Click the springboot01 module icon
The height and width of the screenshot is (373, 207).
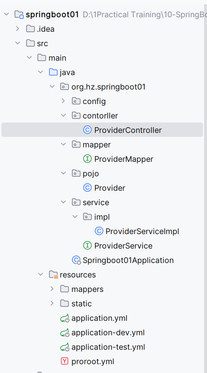click(x=19, y=14)
